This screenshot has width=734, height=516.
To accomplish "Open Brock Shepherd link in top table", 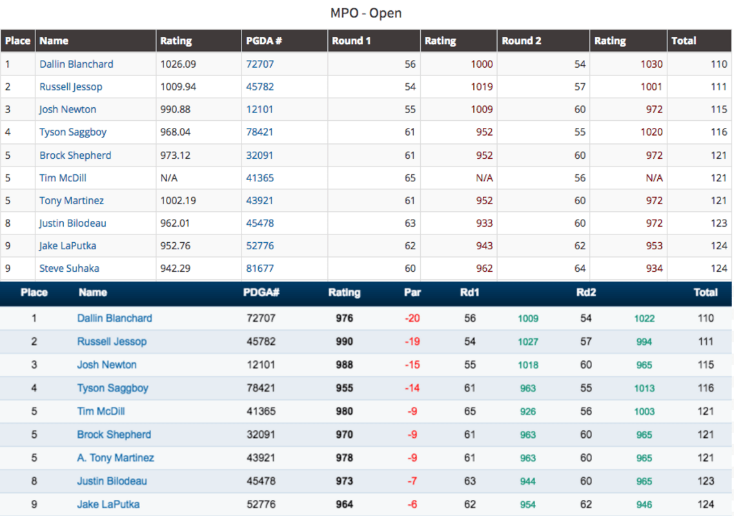I will [x=76, y=155].
